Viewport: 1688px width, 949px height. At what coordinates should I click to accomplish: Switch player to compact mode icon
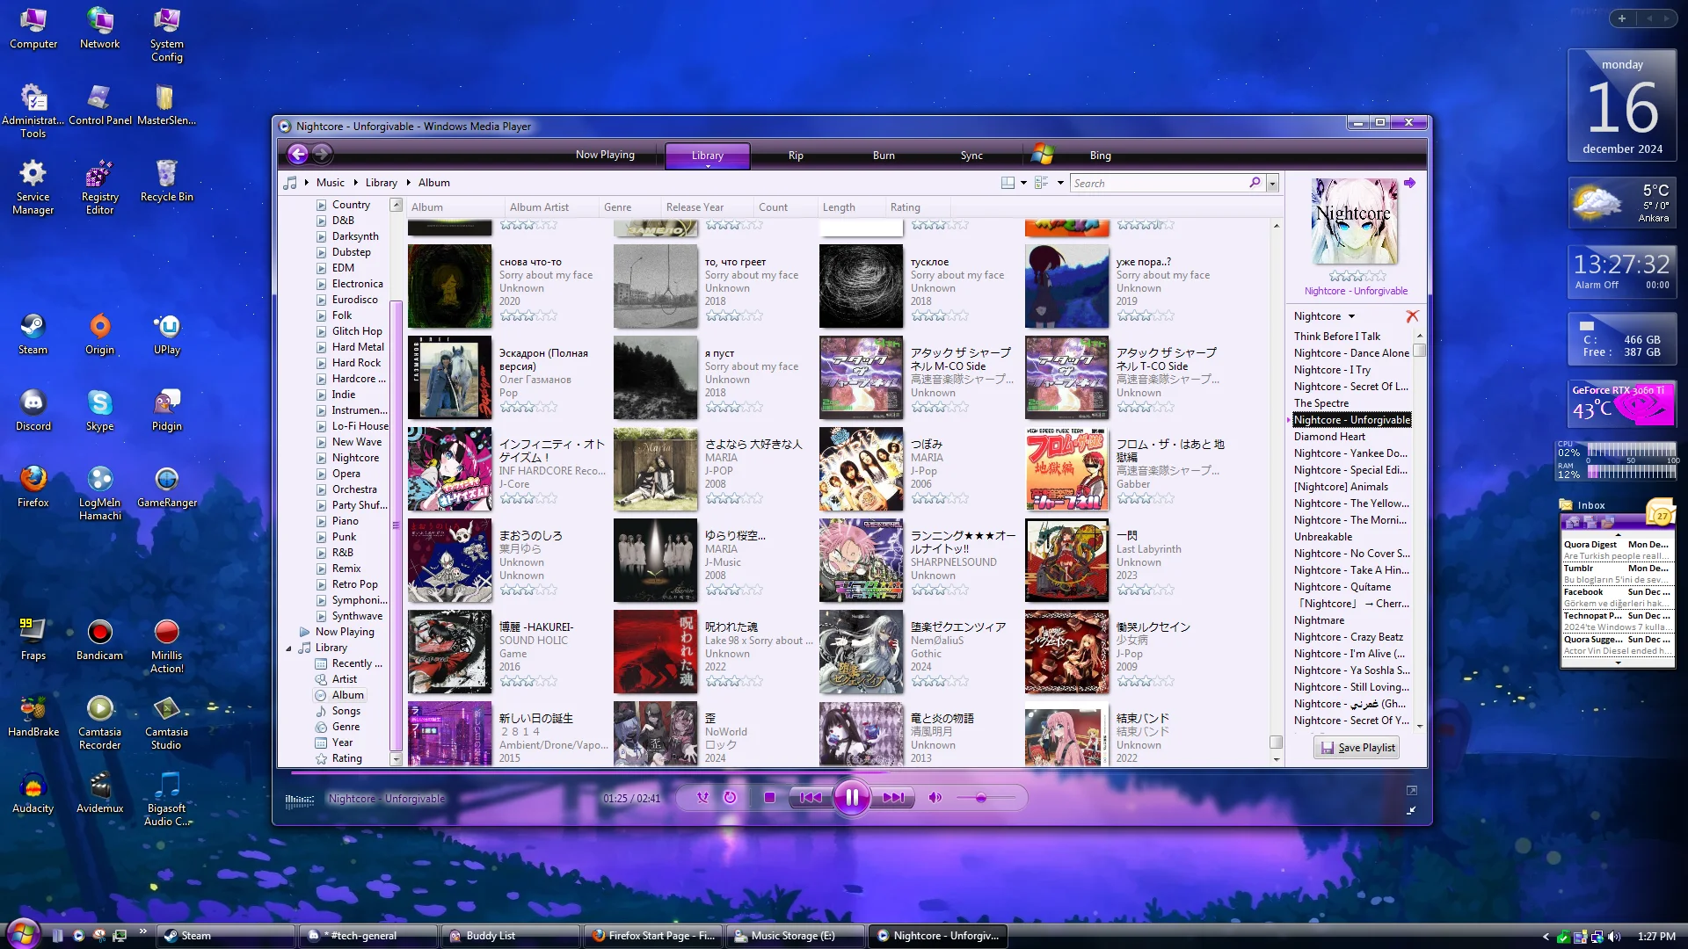1411,811
